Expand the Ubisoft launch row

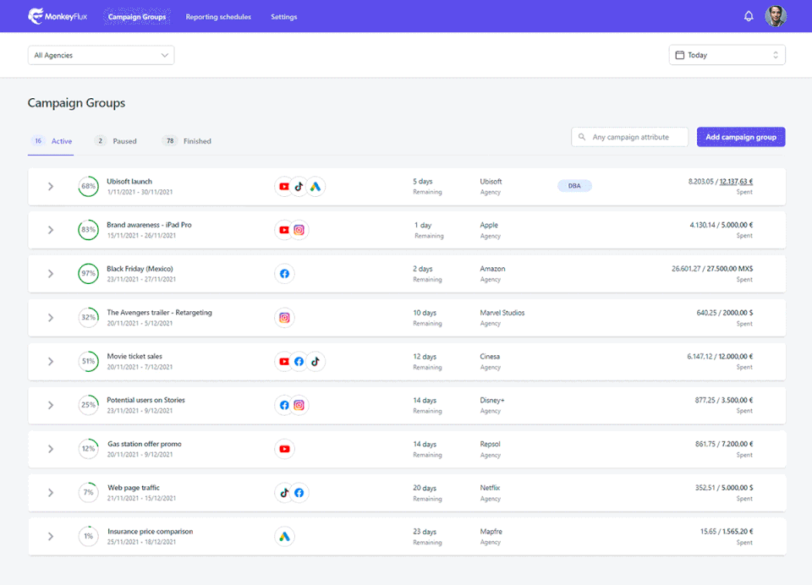[x=51, y=186]
